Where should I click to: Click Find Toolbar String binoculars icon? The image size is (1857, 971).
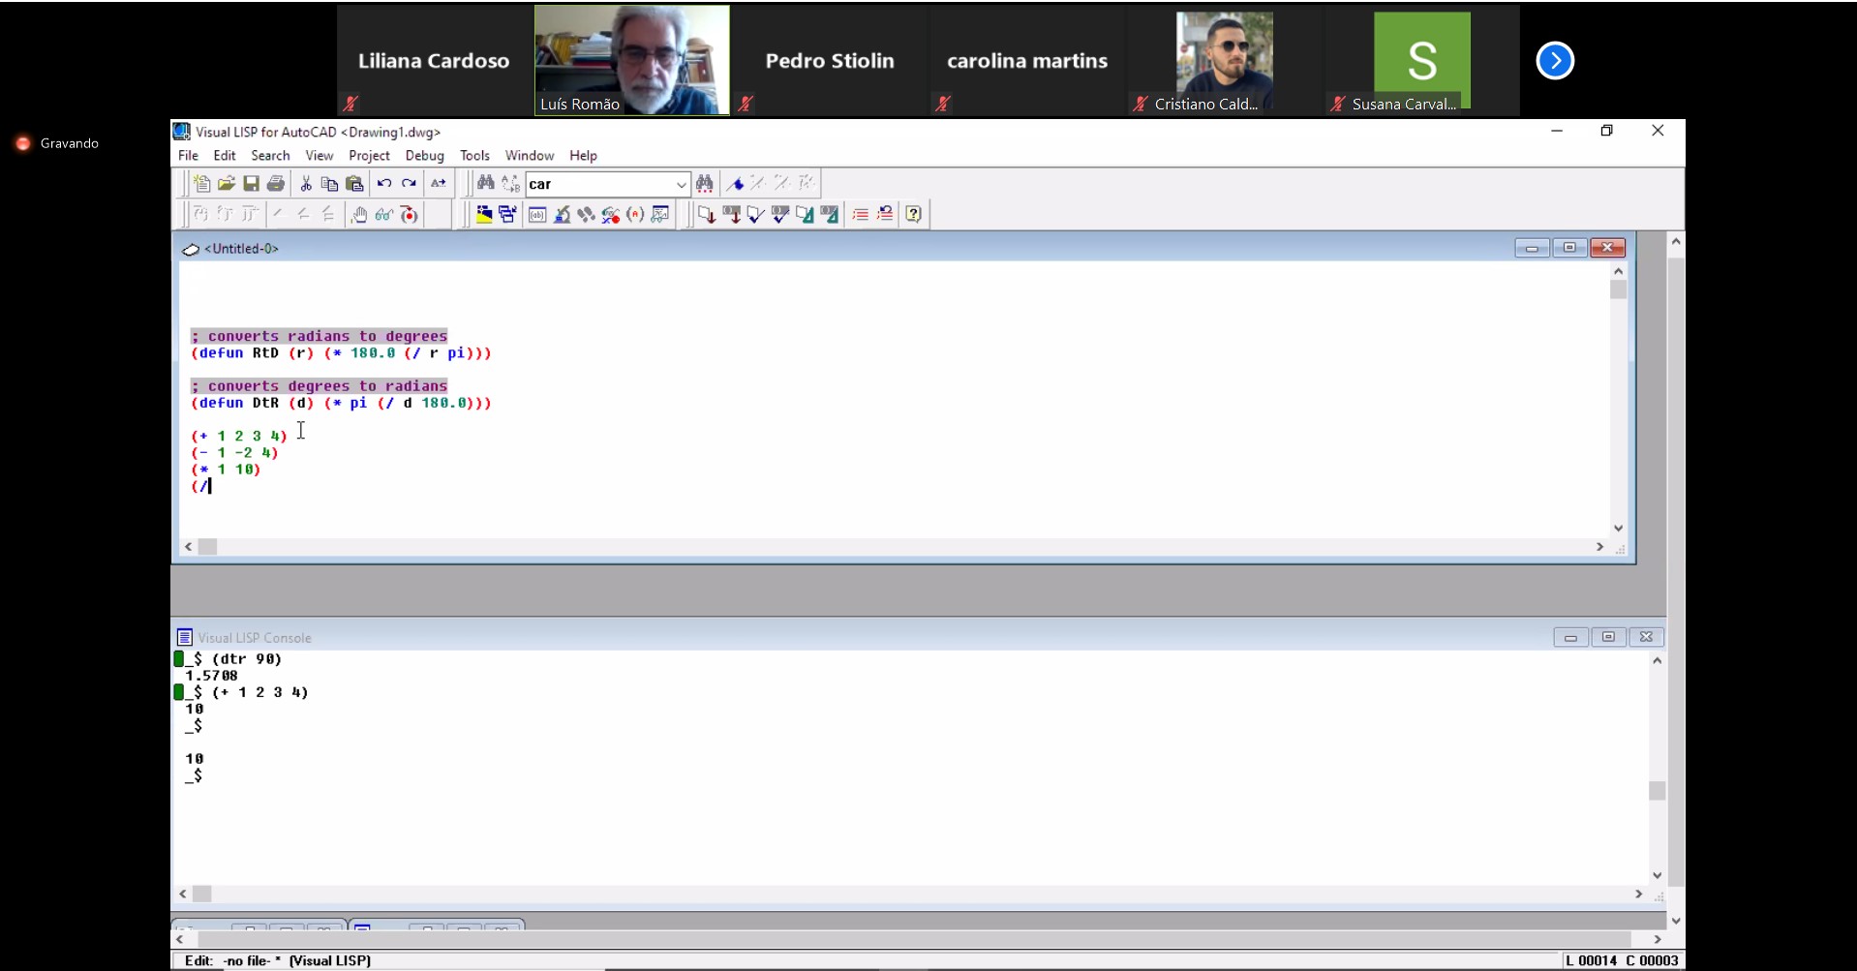tap(705, 184)
